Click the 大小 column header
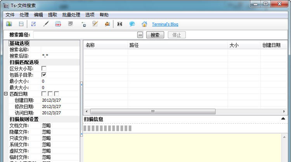This screenshot has width=291, height=162. click(x=244, y=45)
